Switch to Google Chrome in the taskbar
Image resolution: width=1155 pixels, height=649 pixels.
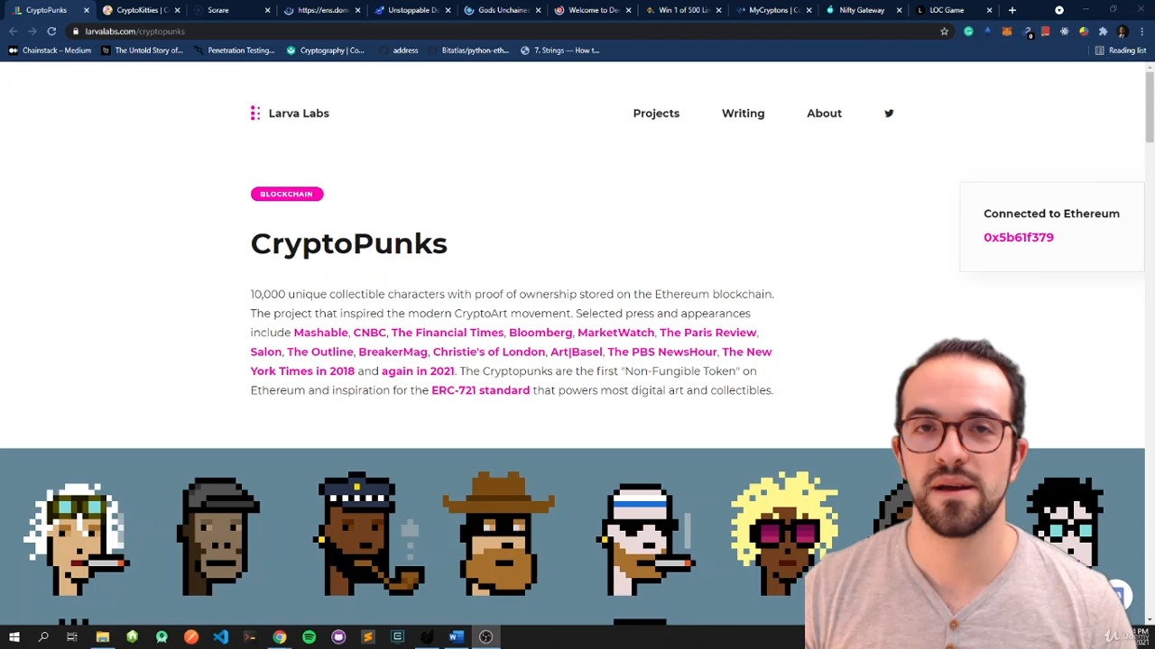coord(280,637)
